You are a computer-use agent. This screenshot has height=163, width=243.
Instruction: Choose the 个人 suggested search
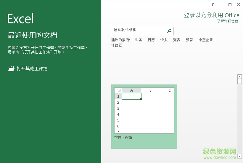click(x=164, y=40)
